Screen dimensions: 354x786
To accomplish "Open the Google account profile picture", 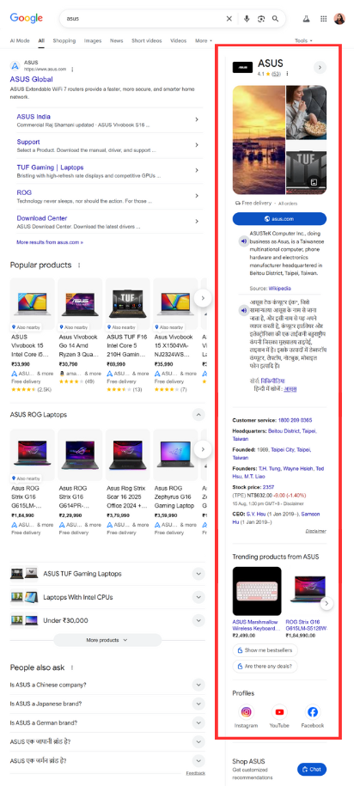I will pos(339,19).
